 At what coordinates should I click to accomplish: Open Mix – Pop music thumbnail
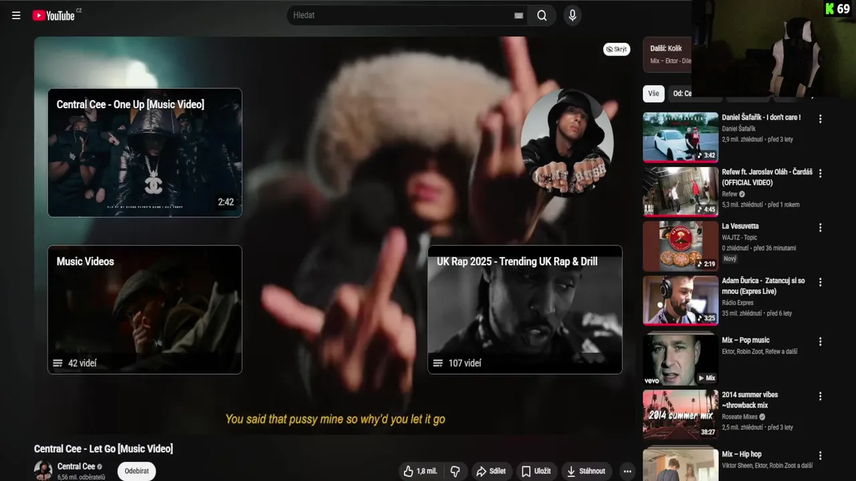point(681,360)
